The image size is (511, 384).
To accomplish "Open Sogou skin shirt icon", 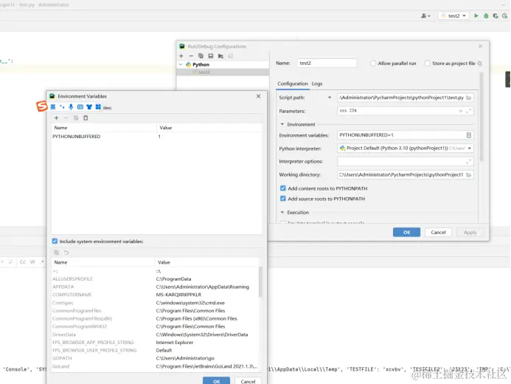I will point(89,106).
